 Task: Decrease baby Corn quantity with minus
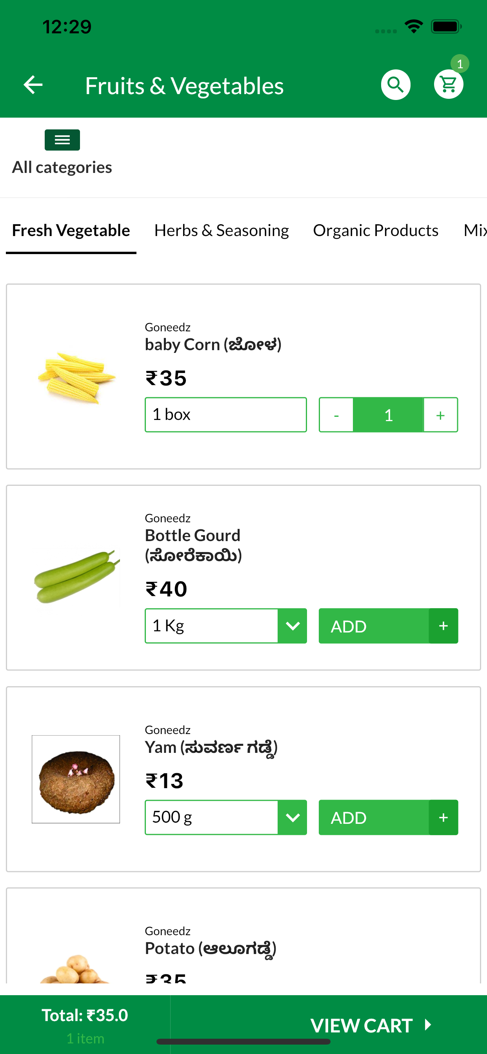336,415
